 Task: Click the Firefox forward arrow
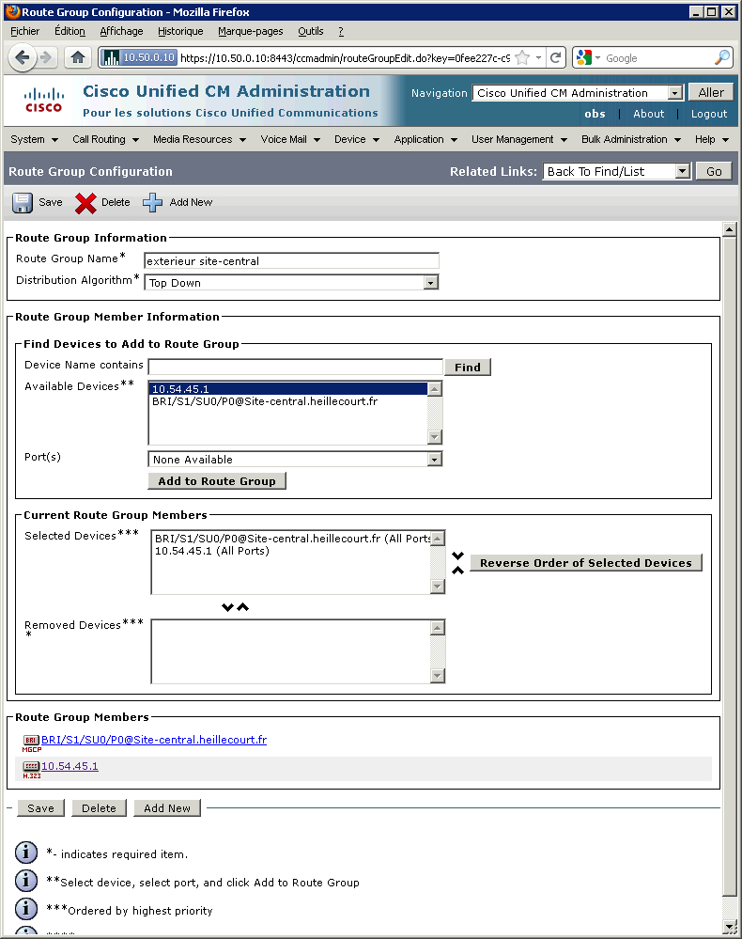coord(46,57)
